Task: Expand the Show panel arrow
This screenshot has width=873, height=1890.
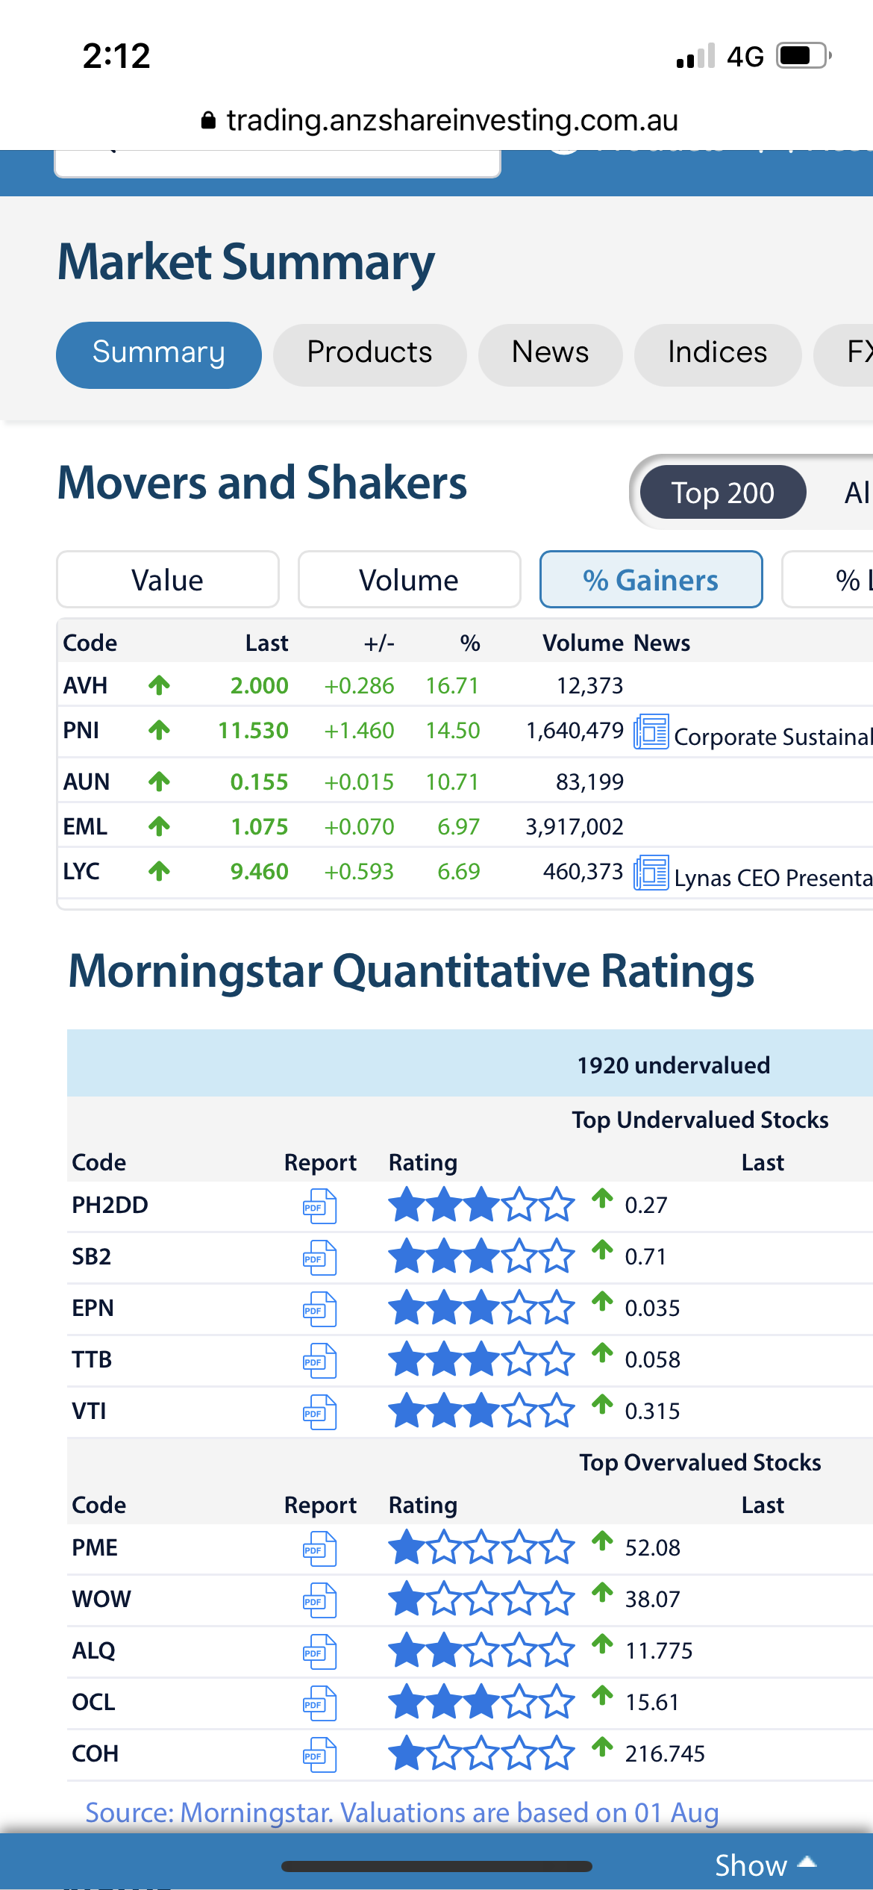Action: (x=807, y=1863)
